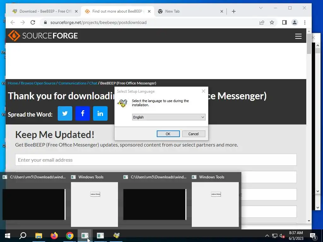323x242 pixels.
Task: Share on LinkedIn button
Action: click(x=100, y=113)
